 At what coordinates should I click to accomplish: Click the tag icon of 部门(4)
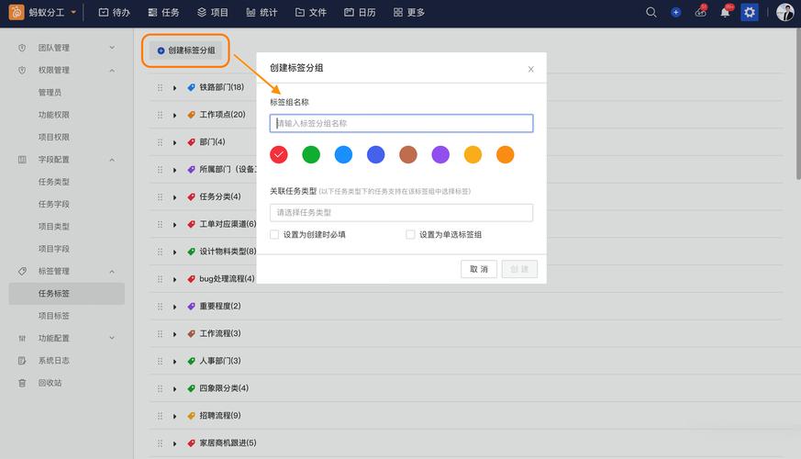point(191,142)
